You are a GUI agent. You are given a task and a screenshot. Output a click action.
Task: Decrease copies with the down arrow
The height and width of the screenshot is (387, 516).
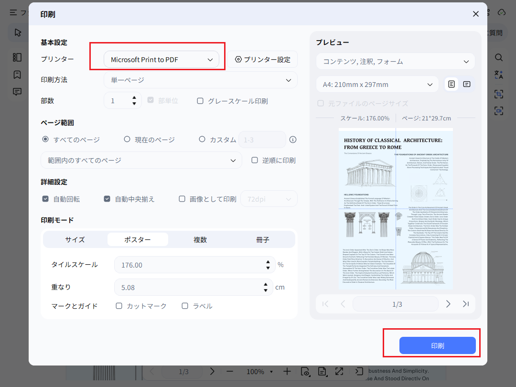pyautogui.click(x=134, y=103)
